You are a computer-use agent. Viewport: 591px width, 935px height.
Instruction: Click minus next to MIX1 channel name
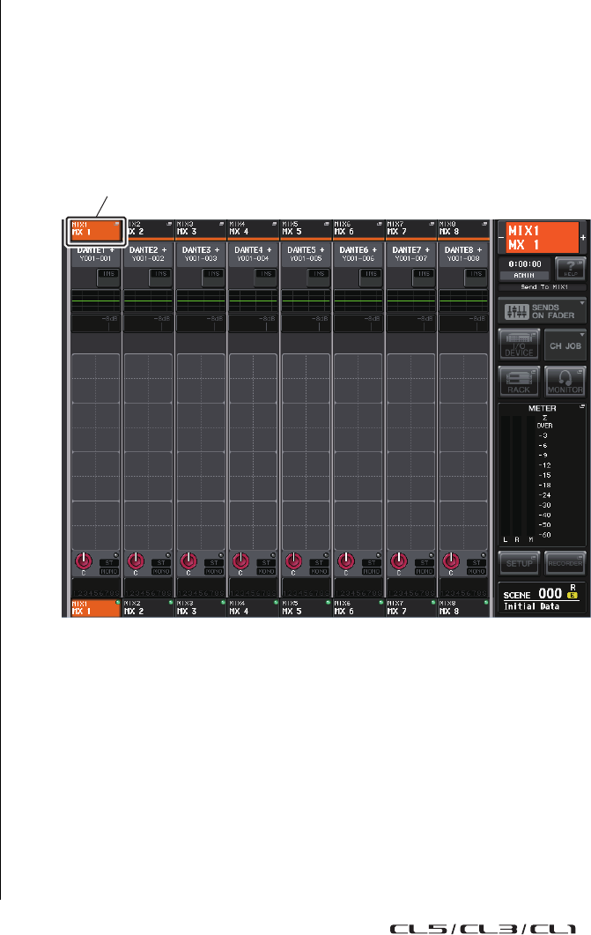tap(501, 238)
